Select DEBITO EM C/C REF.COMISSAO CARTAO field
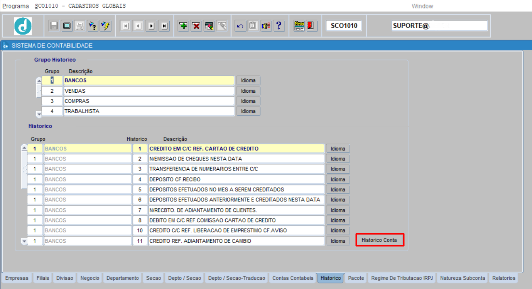532x289 pixels. (x=236, y=221)
